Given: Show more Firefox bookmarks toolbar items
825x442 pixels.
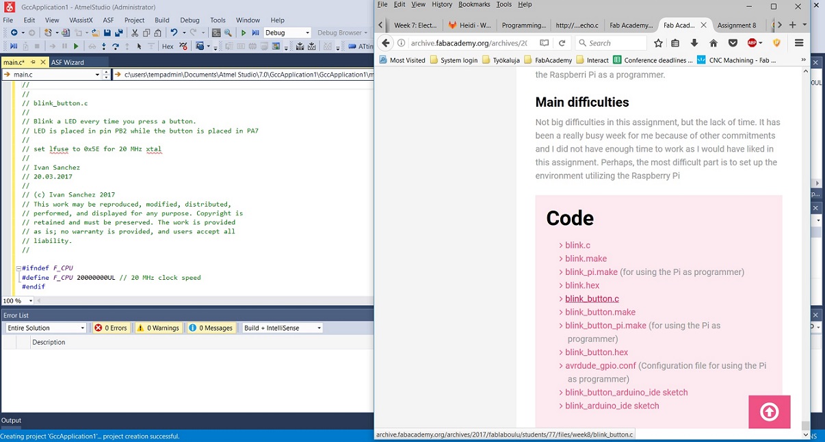Looking at the screenshot, I should (x=803, y=60).
